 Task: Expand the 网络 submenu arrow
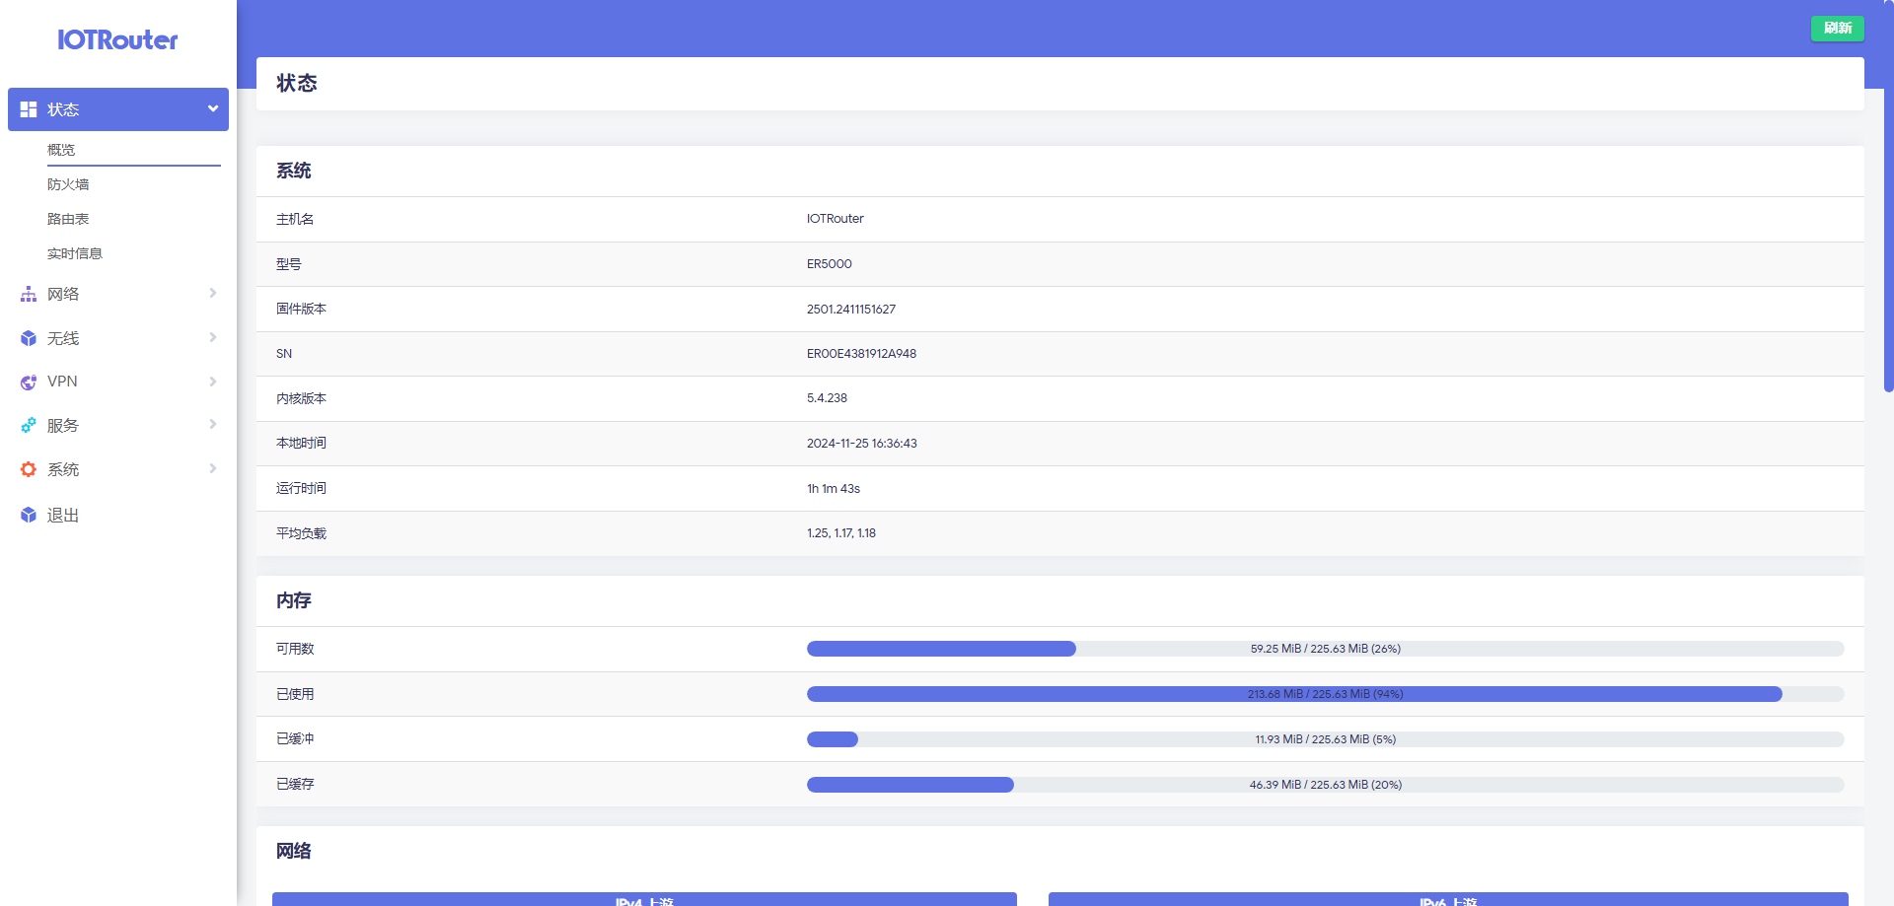(212, 293)
